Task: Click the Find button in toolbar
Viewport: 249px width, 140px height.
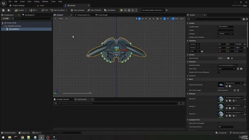Action: pos(45,10)
